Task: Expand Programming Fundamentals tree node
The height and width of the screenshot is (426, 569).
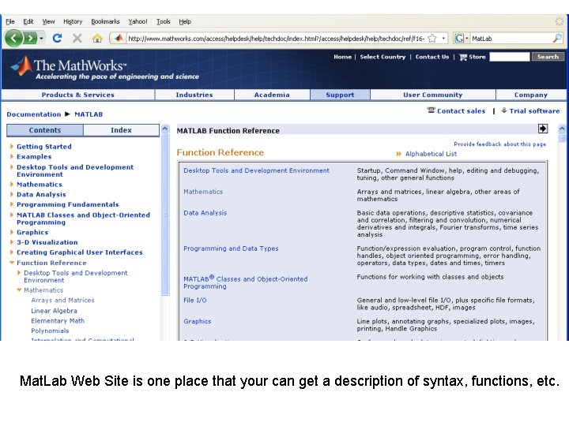Action: 12,204
